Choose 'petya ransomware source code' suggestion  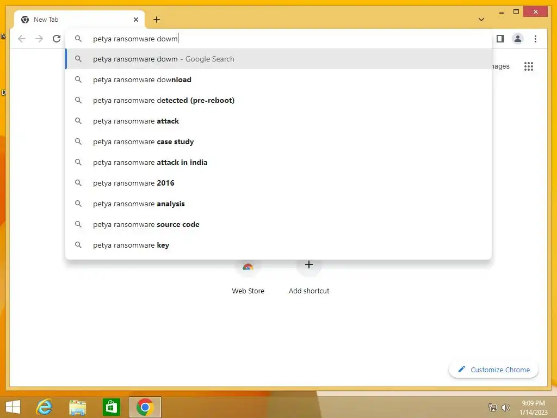coord(278,224)
